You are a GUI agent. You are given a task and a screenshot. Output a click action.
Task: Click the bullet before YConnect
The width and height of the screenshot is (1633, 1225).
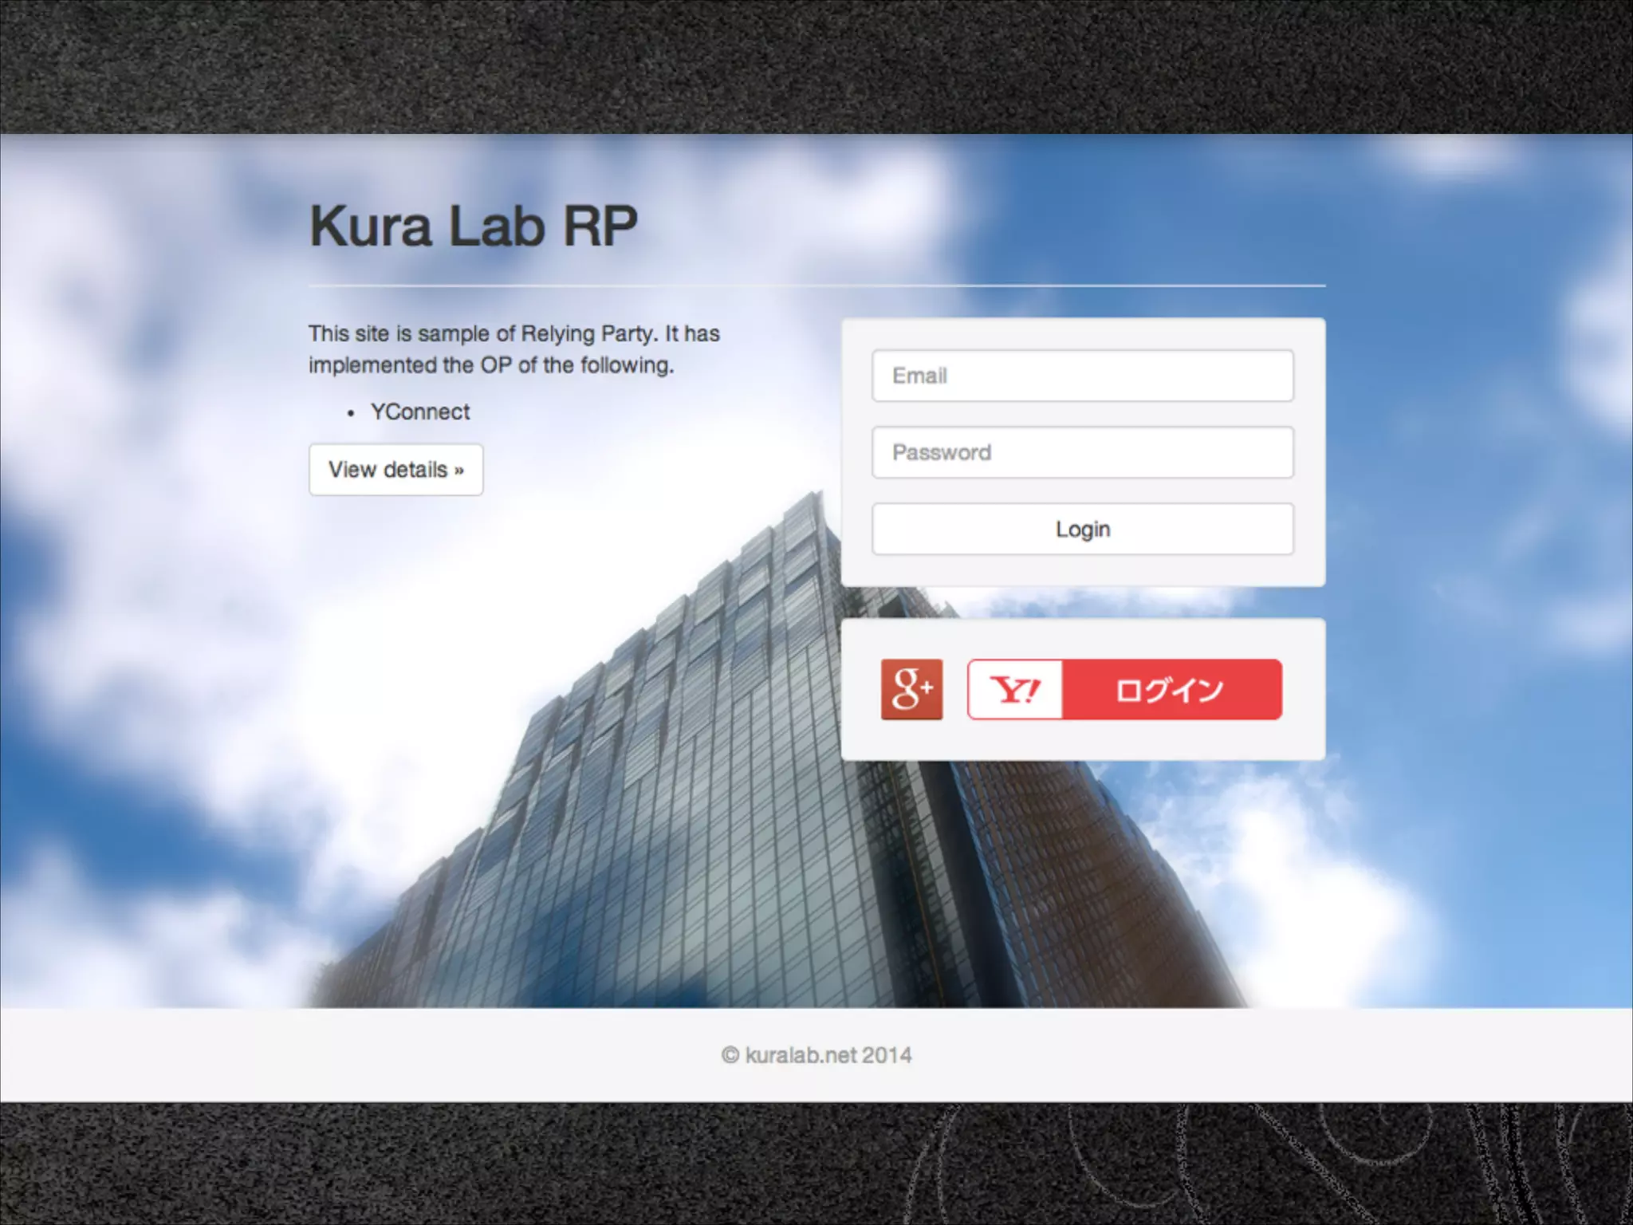click(x=351, y=413)
